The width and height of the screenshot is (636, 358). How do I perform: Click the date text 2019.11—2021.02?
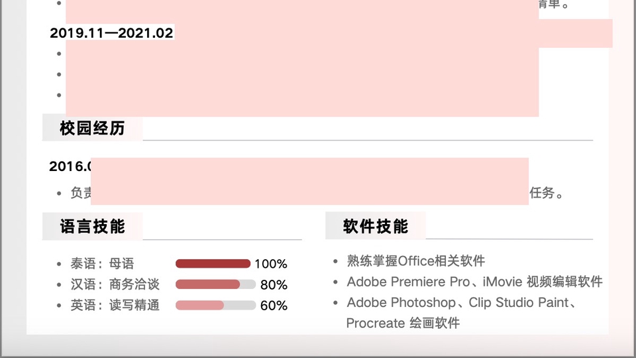[111, 33]
